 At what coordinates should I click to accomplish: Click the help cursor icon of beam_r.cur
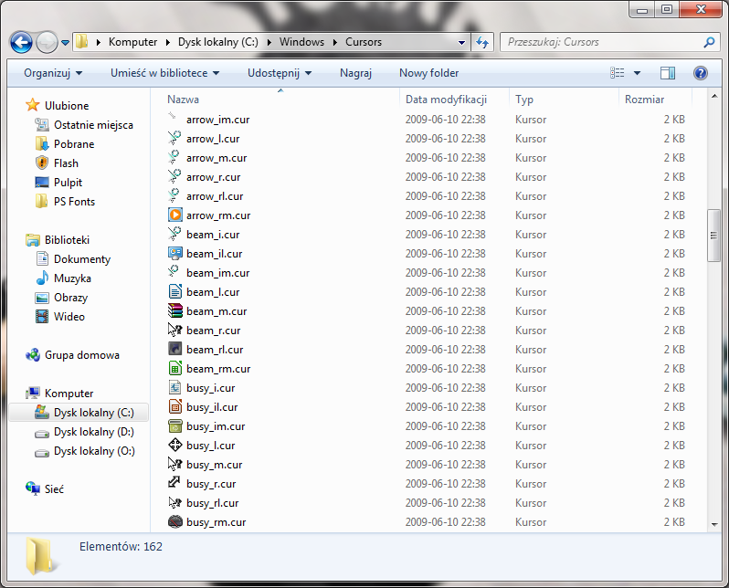(x=174, y=330)
